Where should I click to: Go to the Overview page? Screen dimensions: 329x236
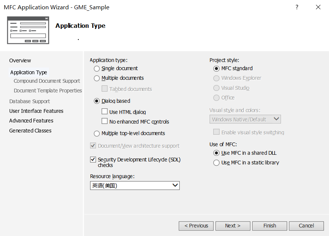coord(20,60)
